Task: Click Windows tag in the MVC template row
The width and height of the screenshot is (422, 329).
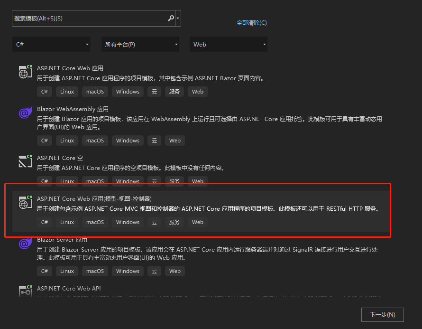Action: coord(128,222)
